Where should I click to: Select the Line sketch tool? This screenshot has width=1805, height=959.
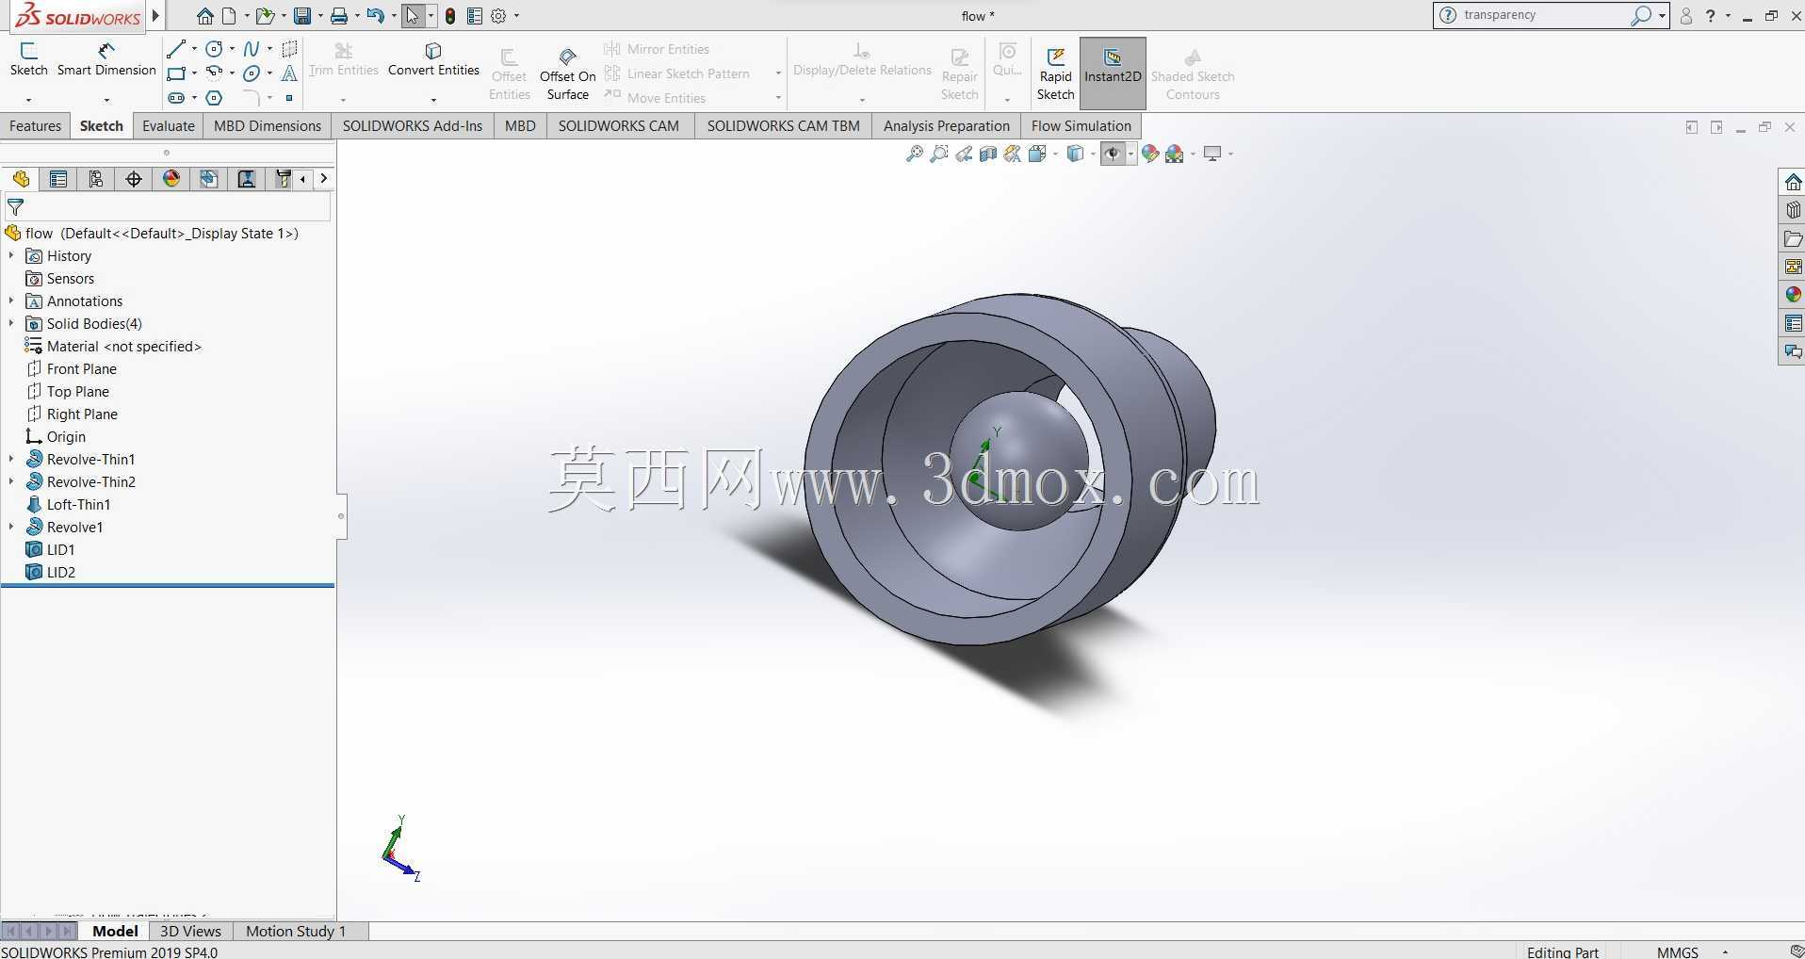(176, 49)
